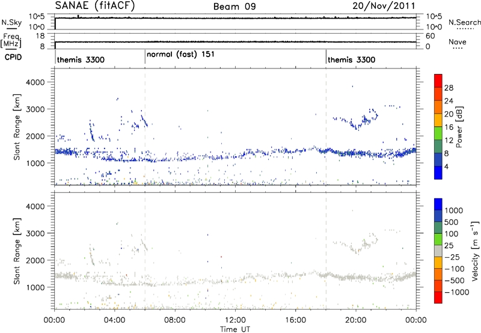Select the 12 label on Power colorbar

click(x=449, y=141)
